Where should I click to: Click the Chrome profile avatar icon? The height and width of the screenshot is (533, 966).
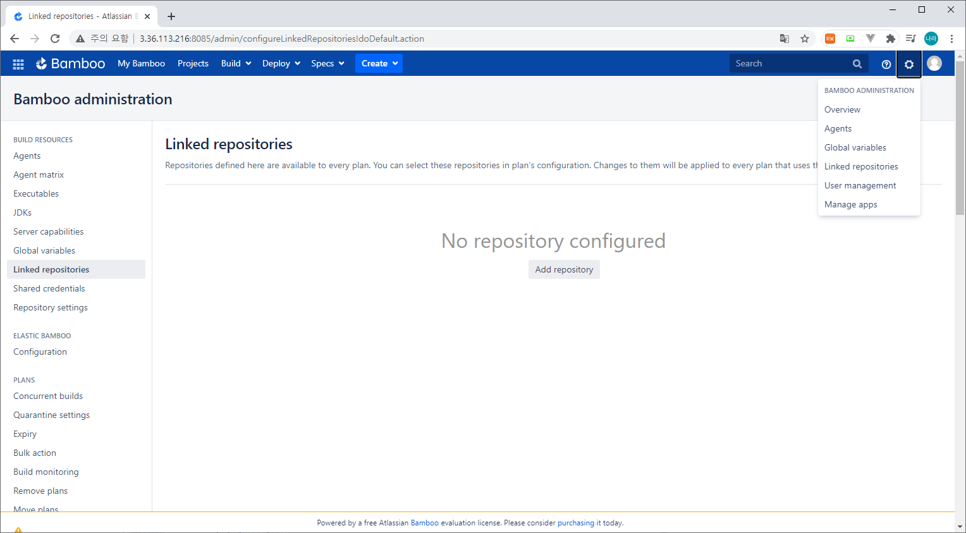click(x=931, y=39)
